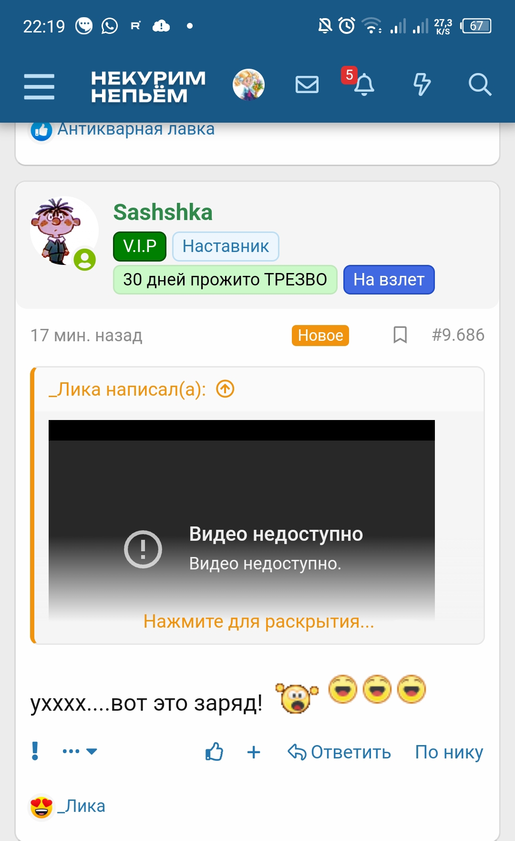Image resolution: width=515 pixels, height=841 pixels.
Task: Open the Некурим Непьём site logo
Action: [148, 86]
